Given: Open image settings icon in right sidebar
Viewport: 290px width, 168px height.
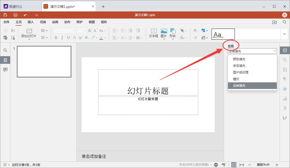Looking at the screenshot, I should pyautogui.click(x=285, y=70).
